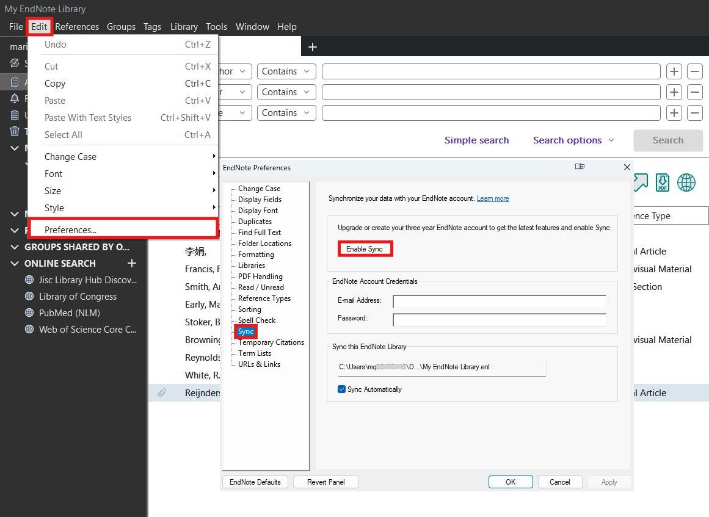The height and width of the screenshot is (517, 709).
Task: Open PubMed (NLM) online search
Action: click(69, 313)
